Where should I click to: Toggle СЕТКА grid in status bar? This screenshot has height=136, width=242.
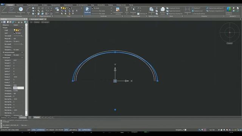click(34, 130)
